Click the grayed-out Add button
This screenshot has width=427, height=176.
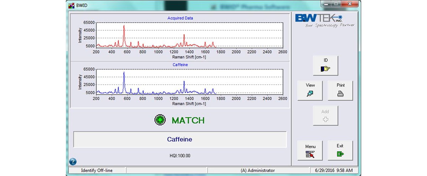coord(326,116)
